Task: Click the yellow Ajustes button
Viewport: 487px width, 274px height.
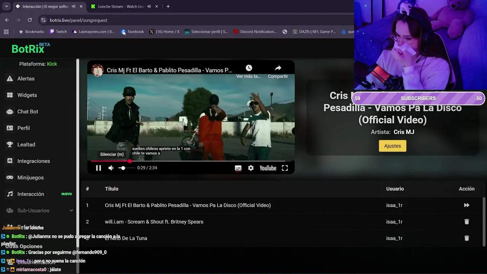Action: click(393, 146)
